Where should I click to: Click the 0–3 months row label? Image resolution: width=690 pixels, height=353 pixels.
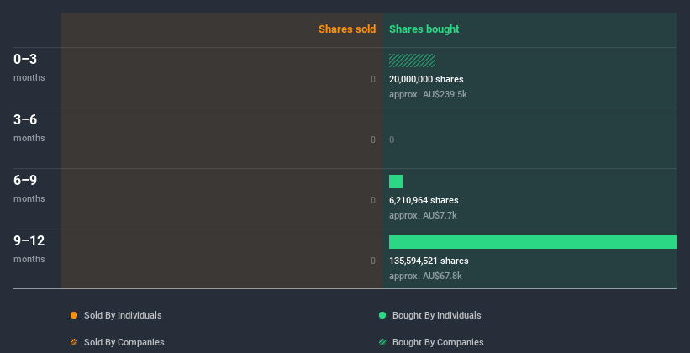click(29, 67)
